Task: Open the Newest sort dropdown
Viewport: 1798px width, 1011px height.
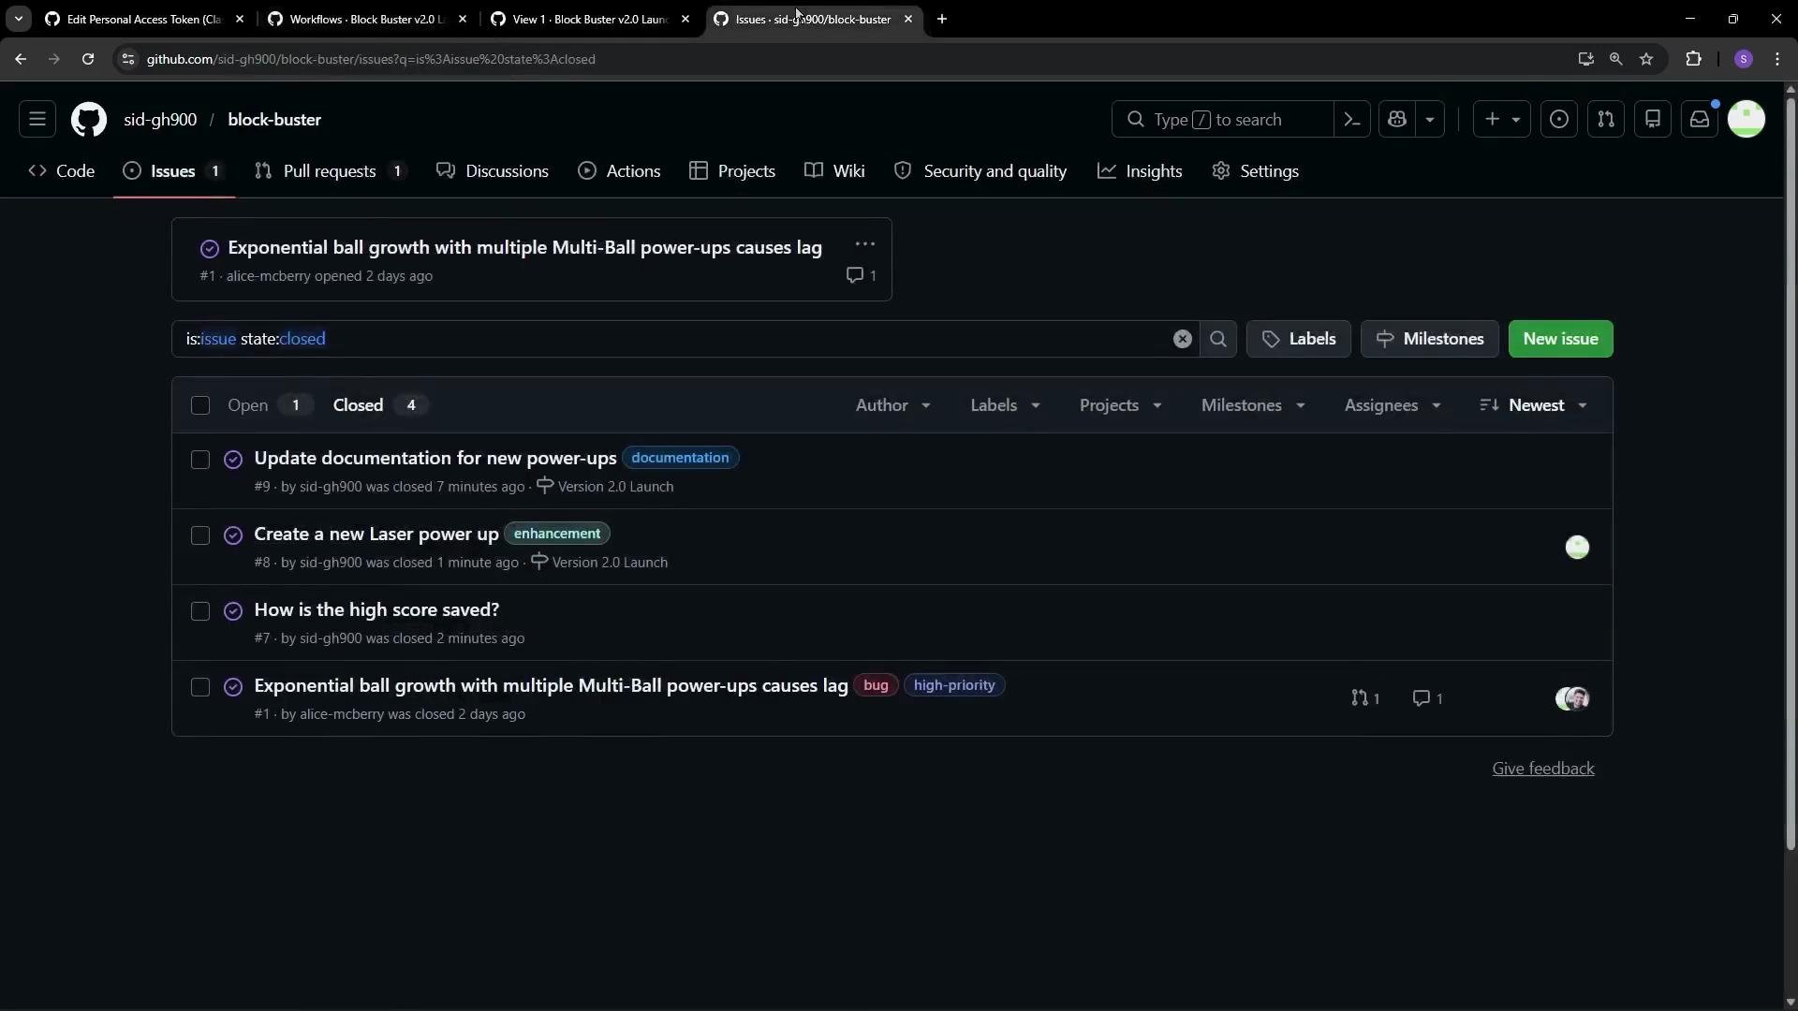Action: [1535, 405]
